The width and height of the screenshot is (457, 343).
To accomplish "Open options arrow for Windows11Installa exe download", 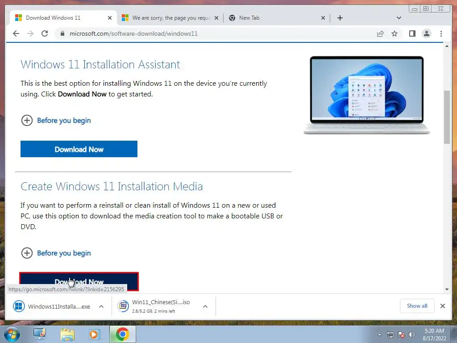I will pos(101,306).
